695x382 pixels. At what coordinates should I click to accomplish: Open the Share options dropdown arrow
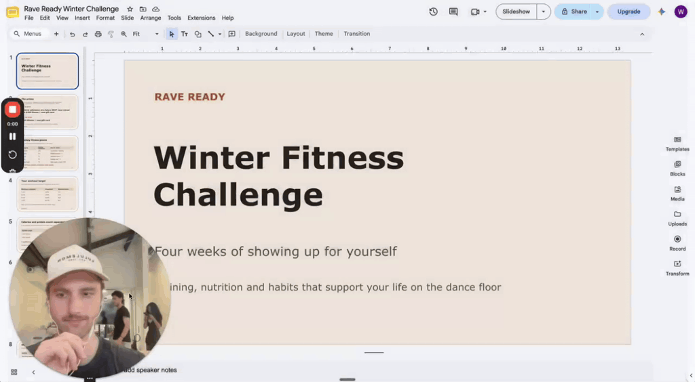[597, 12]
